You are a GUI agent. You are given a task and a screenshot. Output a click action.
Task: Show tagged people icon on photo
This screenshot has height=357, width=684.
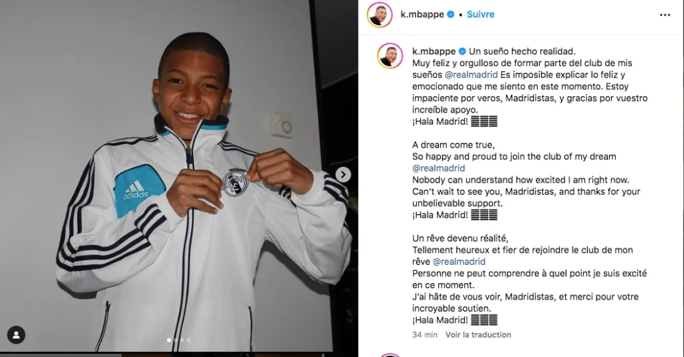tap(16, 335)
